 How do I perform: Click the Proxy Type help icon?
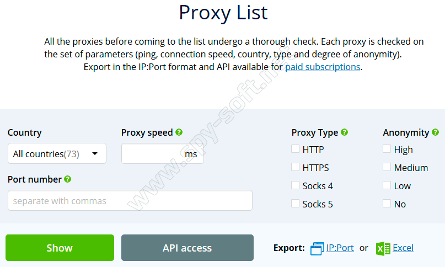pos(345,132)
